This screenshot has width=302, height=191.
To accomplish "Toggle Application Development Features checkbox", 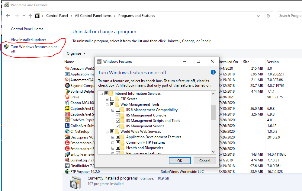I will pos(118,137).
